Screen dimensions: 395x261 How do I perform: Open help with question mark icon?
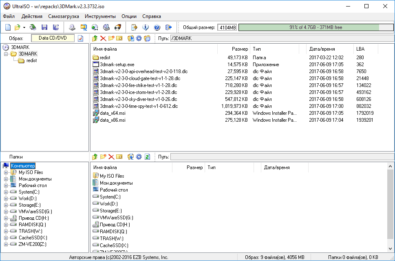click(x=157, y=27)
